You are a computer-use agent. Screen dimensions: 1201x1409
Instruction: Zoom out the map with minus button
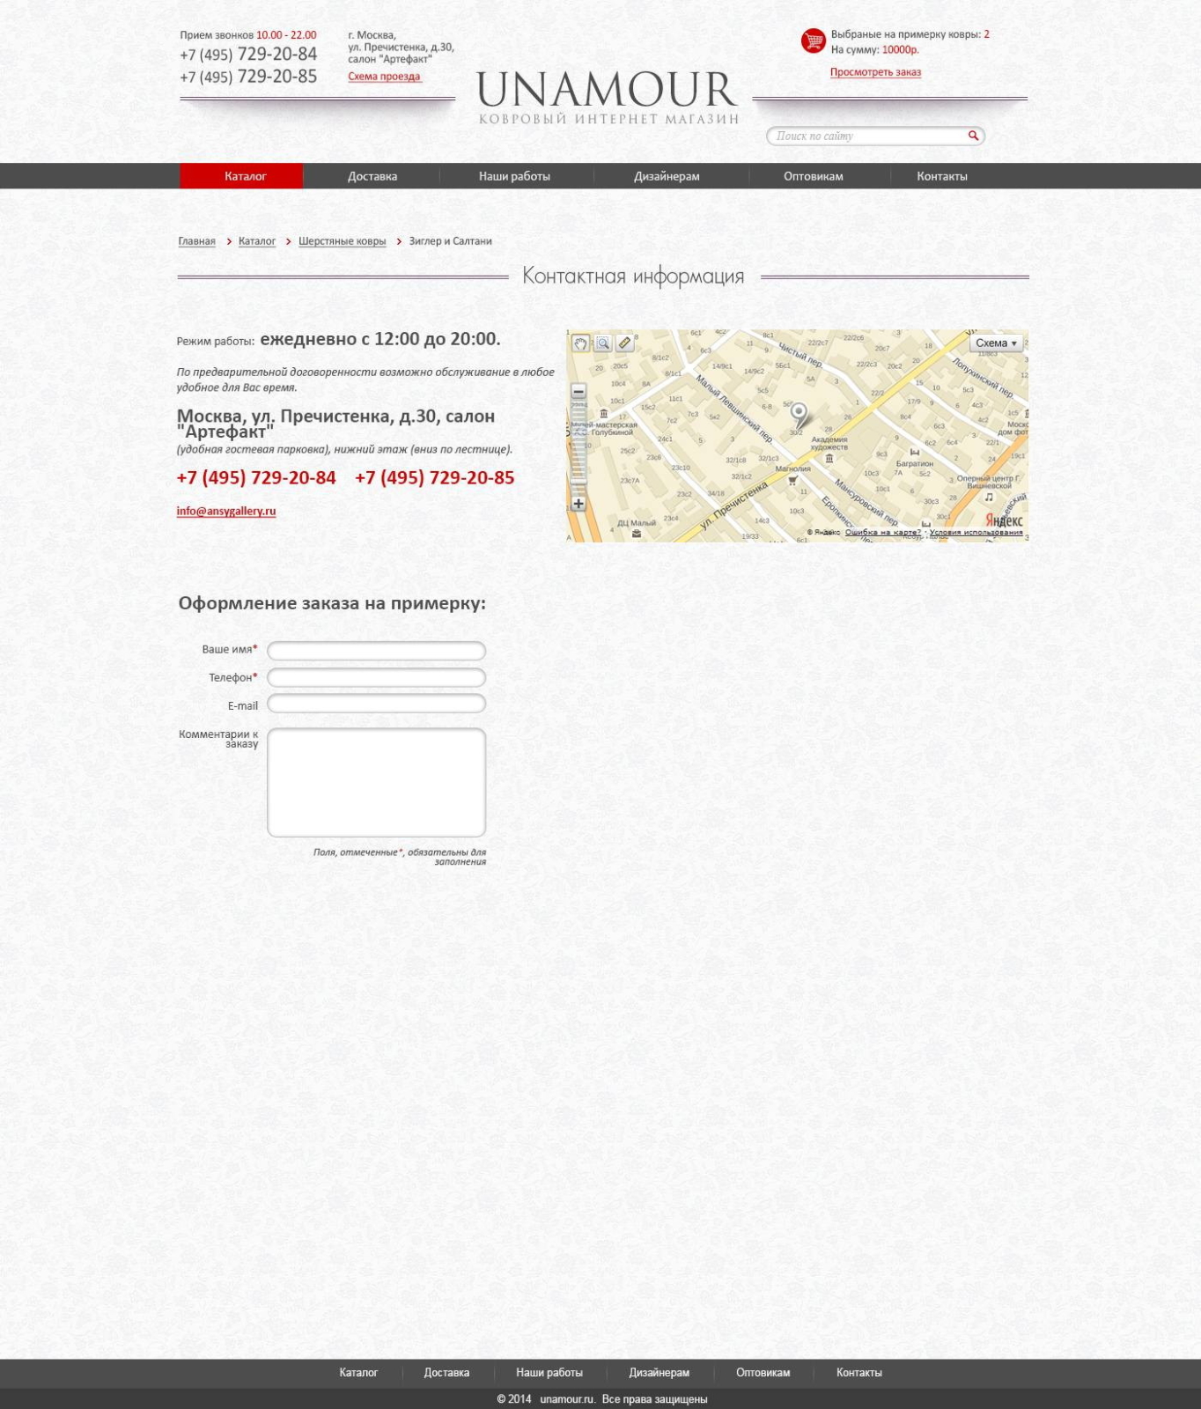click(x=578, y=391)
